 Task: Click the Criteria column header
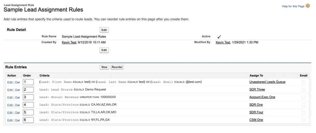click(x=44, y=76)
